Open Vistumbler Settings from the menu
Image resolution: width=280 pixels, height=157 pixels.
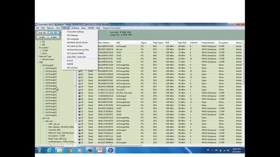pyautogui.click(x=80, y=32)
